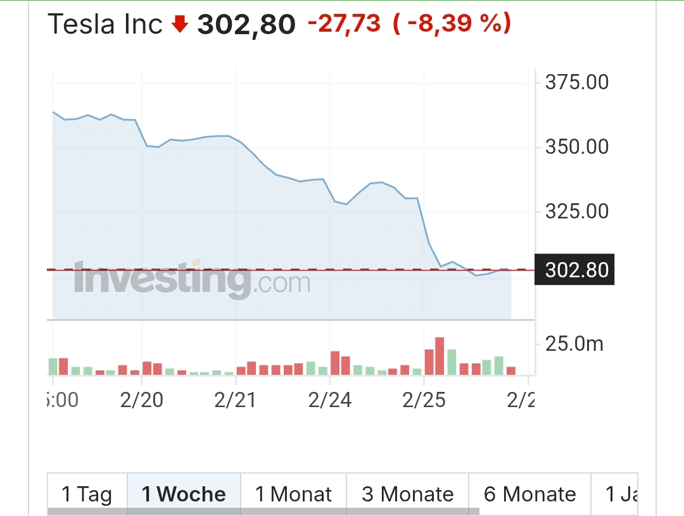This screenshot has height=516, width=684.
Task: Switch to the 1 Woche tab
Action: click(x=184, y=494)
